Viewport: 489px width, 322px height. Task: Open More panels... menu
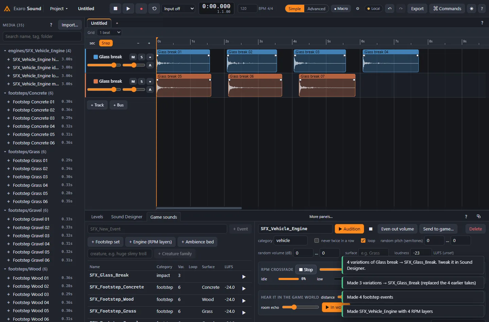[321, 217]
